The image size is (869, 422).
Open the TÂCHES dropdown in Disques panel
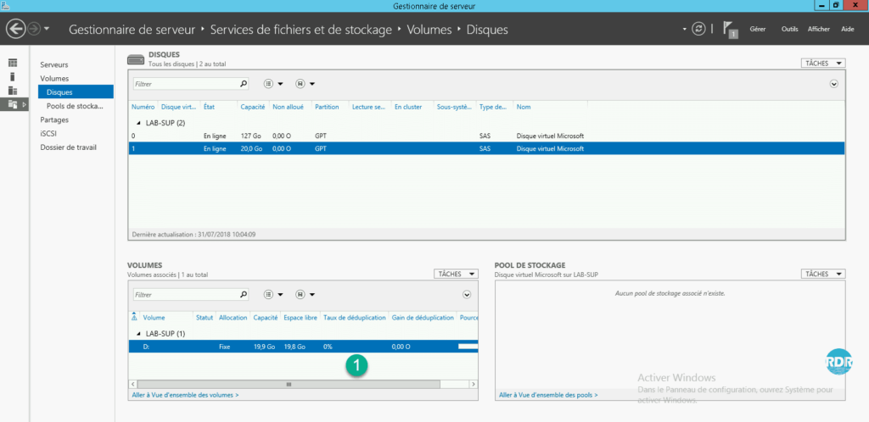coord(823,63)
